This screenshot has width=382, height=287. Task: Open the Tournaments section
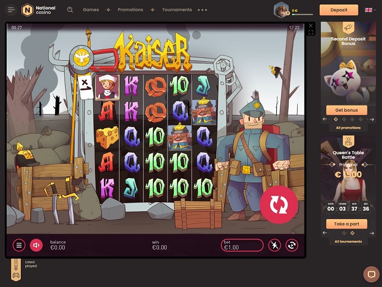click(x=176, y=10)
